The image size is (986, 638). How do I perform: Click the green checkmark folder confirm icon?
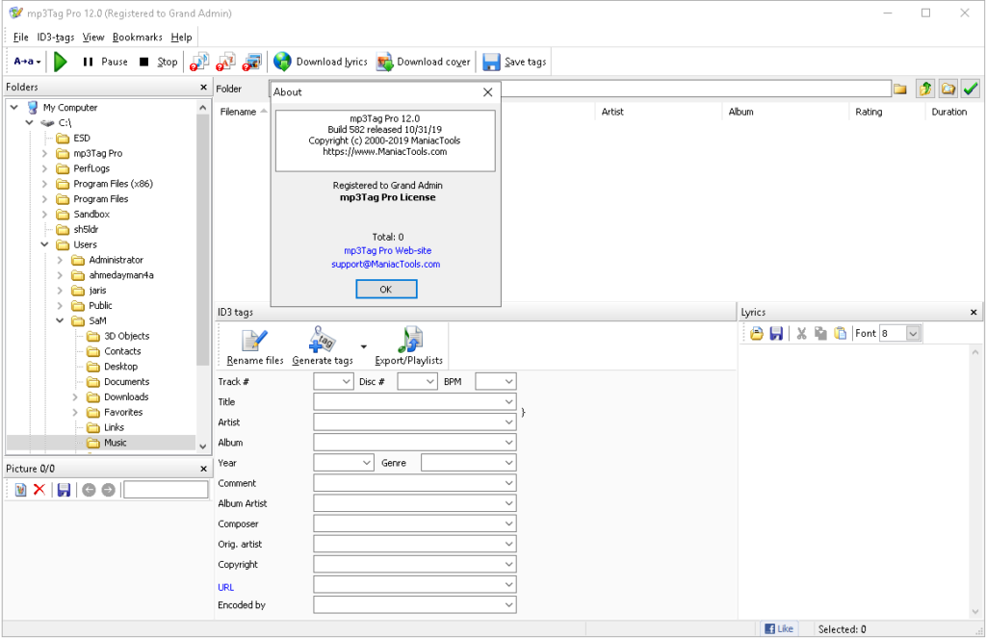(971, 88)
